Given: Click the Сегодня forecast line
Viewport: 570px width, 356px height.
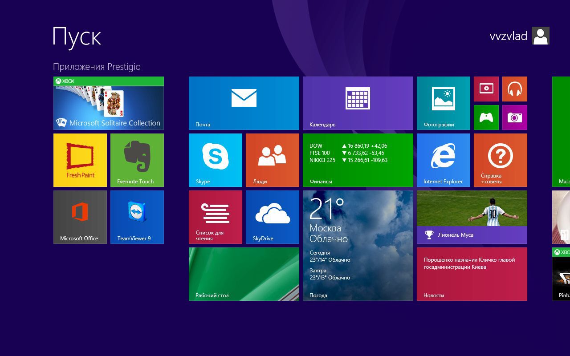Looking at the screenshot, I should point(330,256).
